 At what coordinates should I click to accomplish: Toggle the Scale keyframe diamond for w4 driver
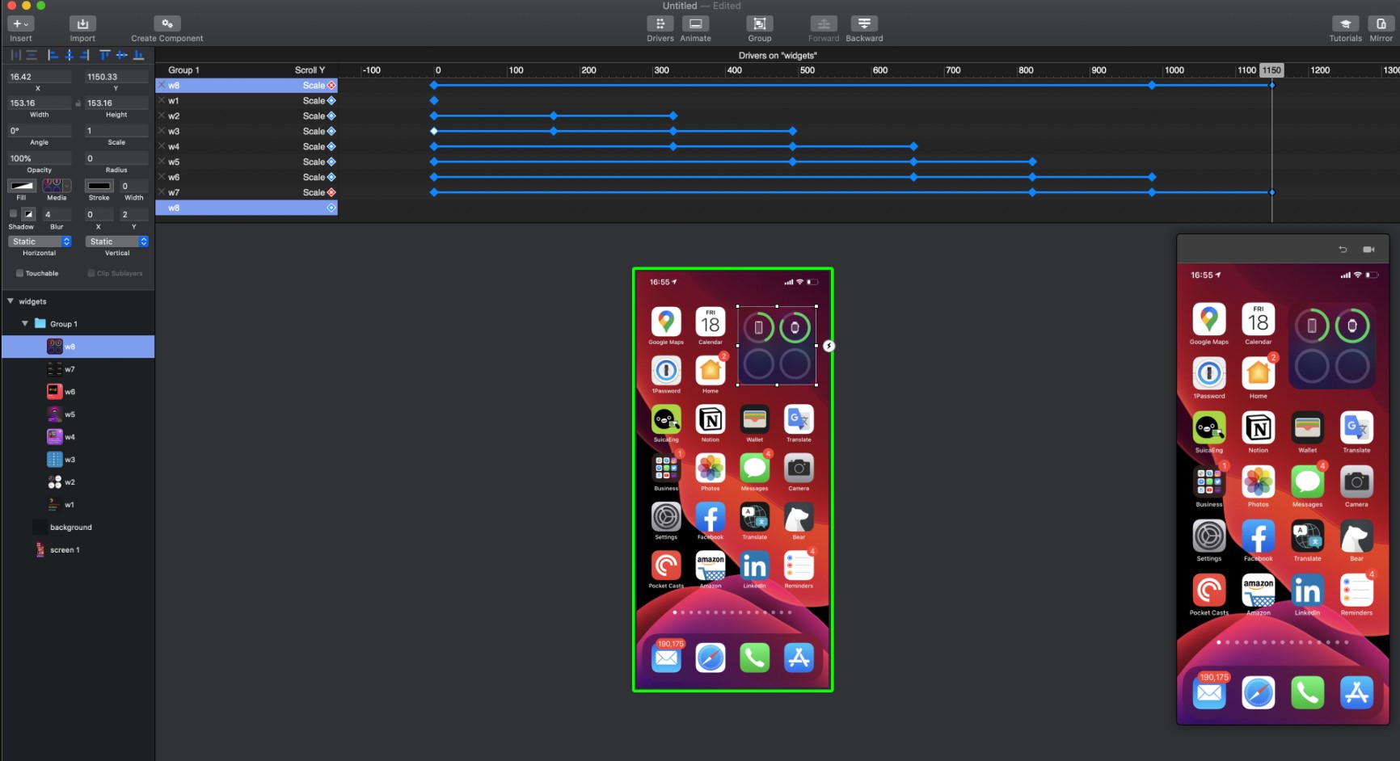(x=331, y=146)
